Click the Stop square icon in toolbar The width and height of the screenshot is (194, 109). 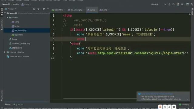[182, 4]
